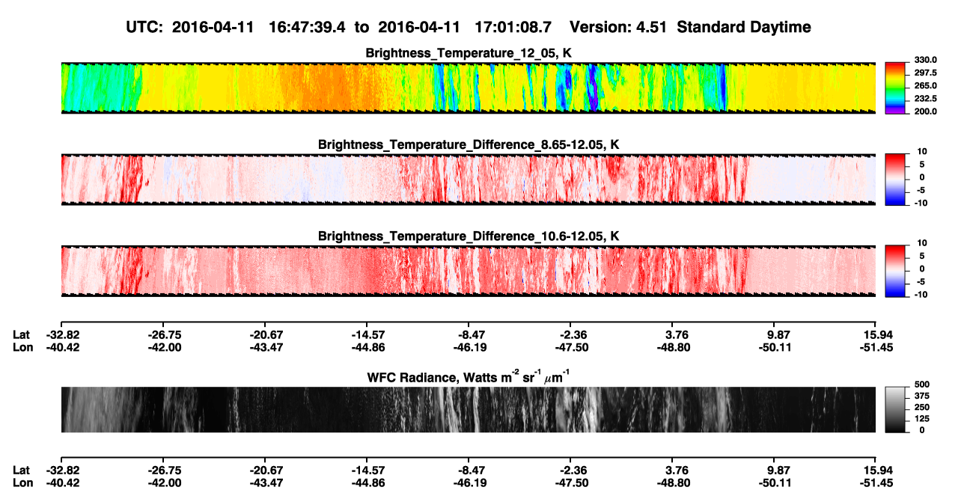The height and width of the screenshot is (499, 973).
Task: Click the Brightness_Temperature_12_05 panel title
Action: coord(469,53)
